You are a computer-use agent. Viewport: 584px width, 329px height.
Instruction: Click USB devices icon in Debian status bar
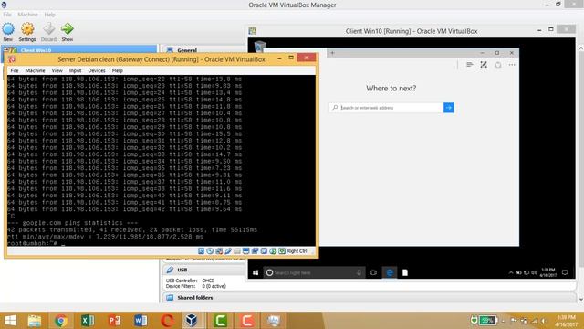click(x=228, y=251)
